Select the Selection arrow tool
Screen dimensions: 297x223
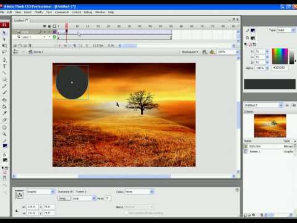tap(4, 33)
